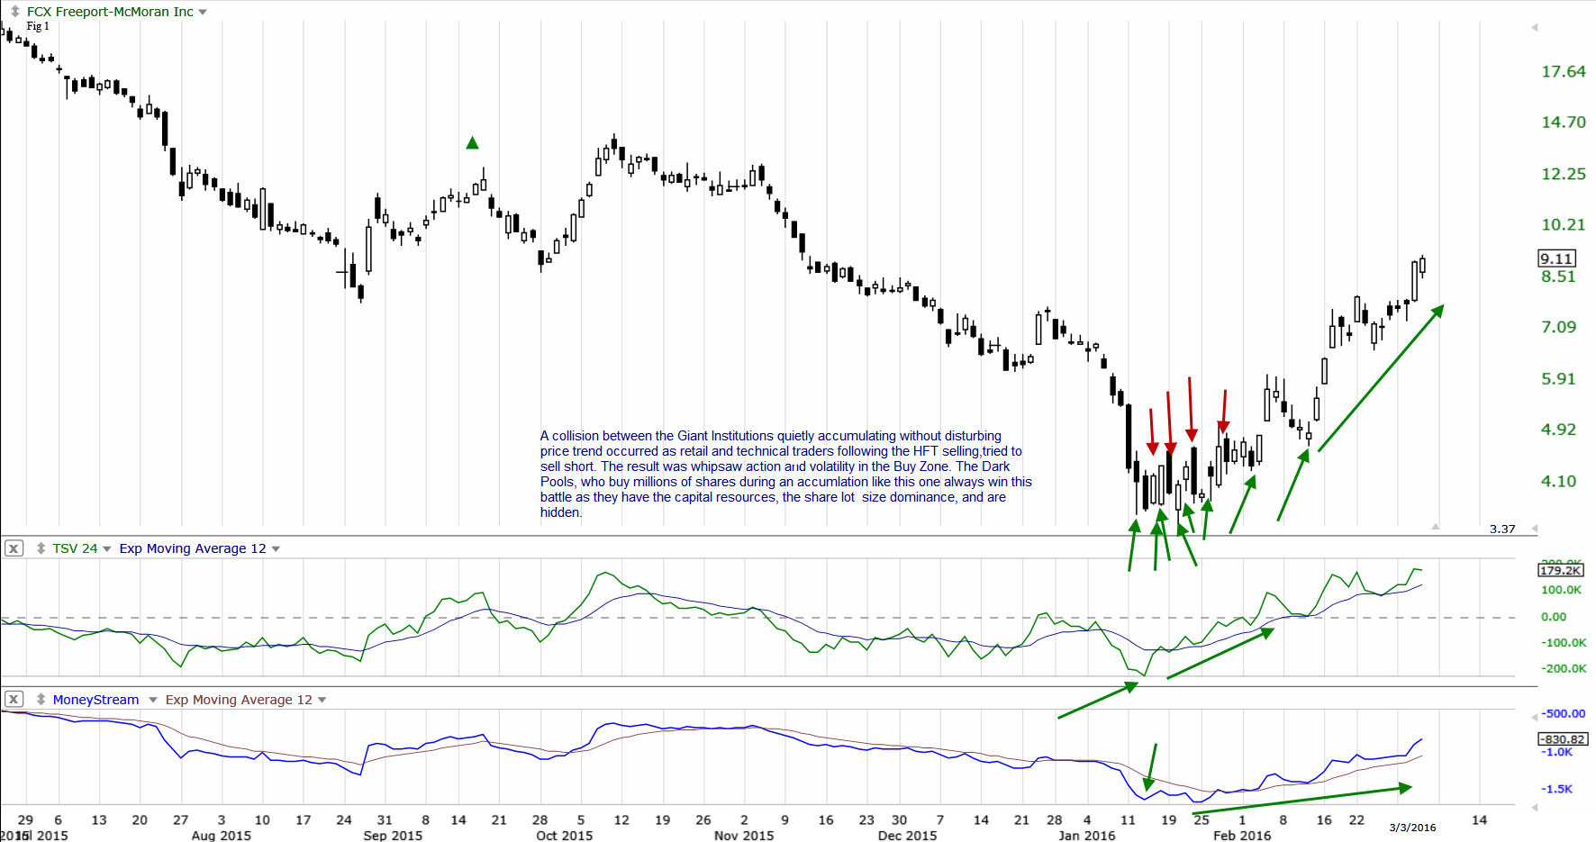This screenshot has width=1596, height=842.
Task: Expand the TSV 24 settings dropdown
Action: tap(107, 549)
